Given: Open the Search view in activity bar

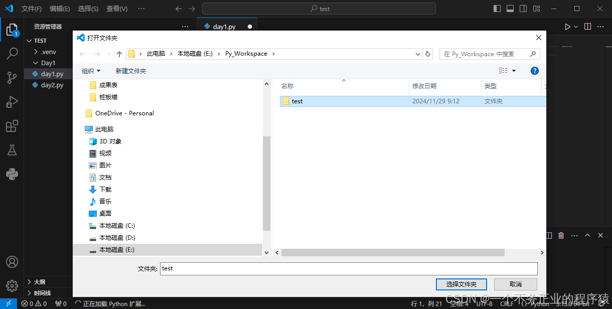Looking at the screenshot, I should (x=12, y=54).
